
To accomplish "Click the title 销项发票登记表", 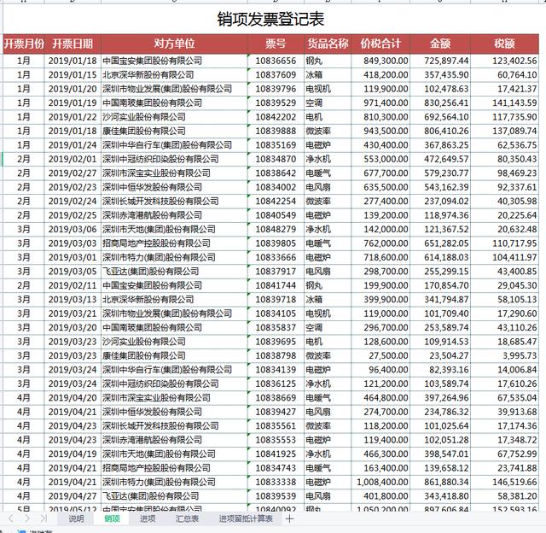I will point(270,19).
